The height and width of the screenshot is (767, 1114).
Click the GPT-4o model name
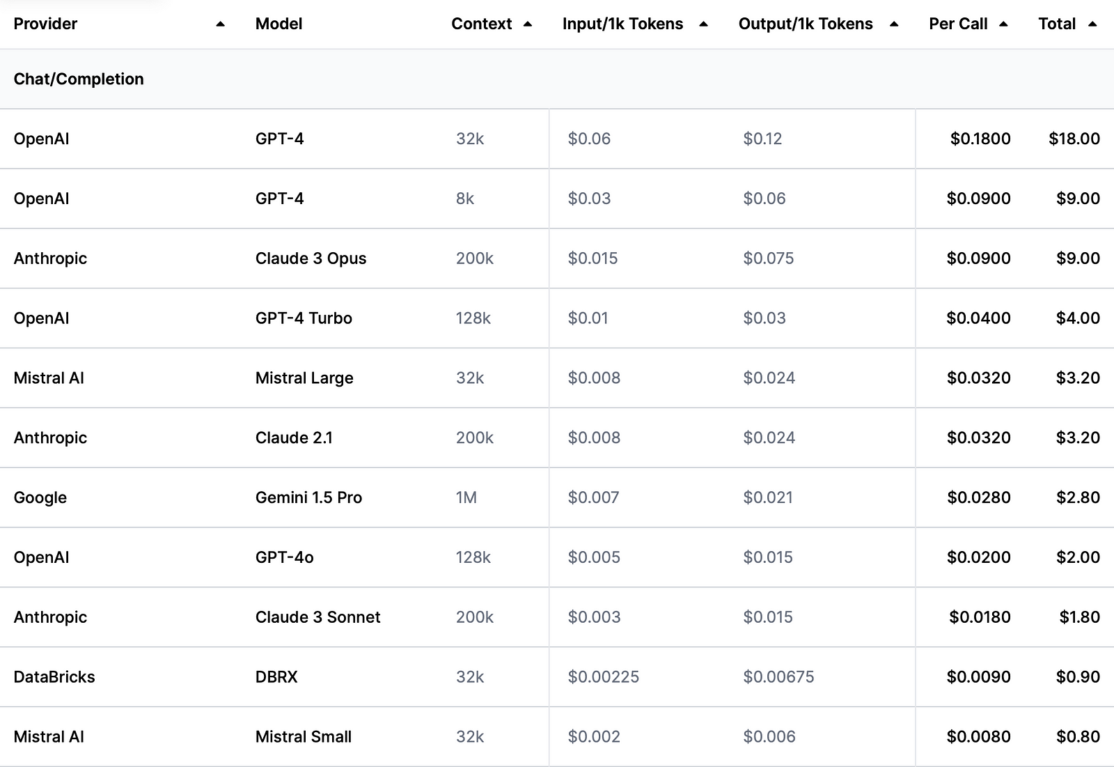pyautogui.click(x=284, y=557)
